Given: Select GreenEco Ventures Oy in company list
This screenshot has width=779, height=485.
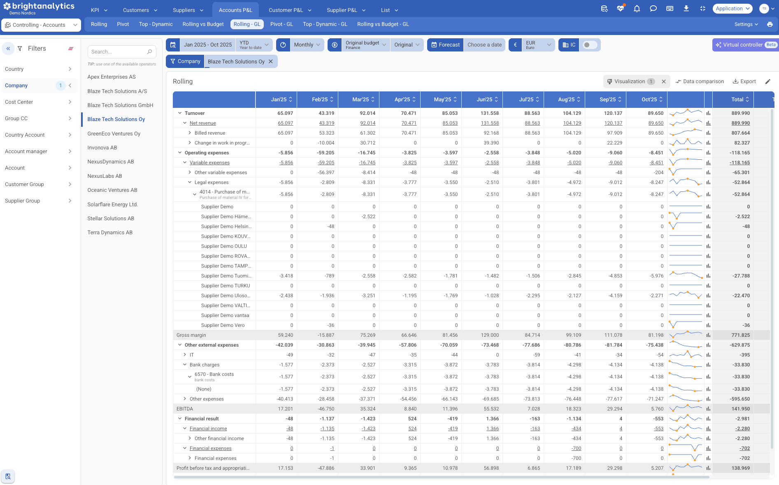Looking at the screenshot, I should click(114, 133).
